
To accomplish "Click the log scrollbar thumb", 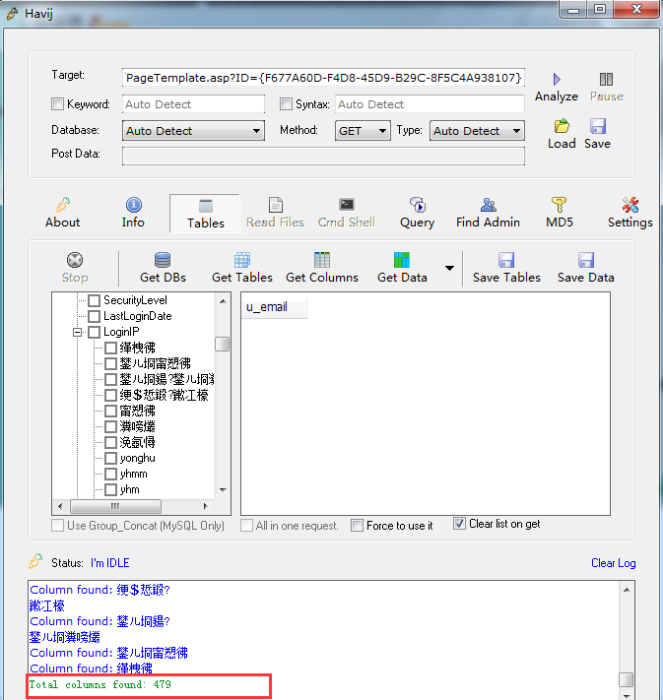I will (627, 680).
